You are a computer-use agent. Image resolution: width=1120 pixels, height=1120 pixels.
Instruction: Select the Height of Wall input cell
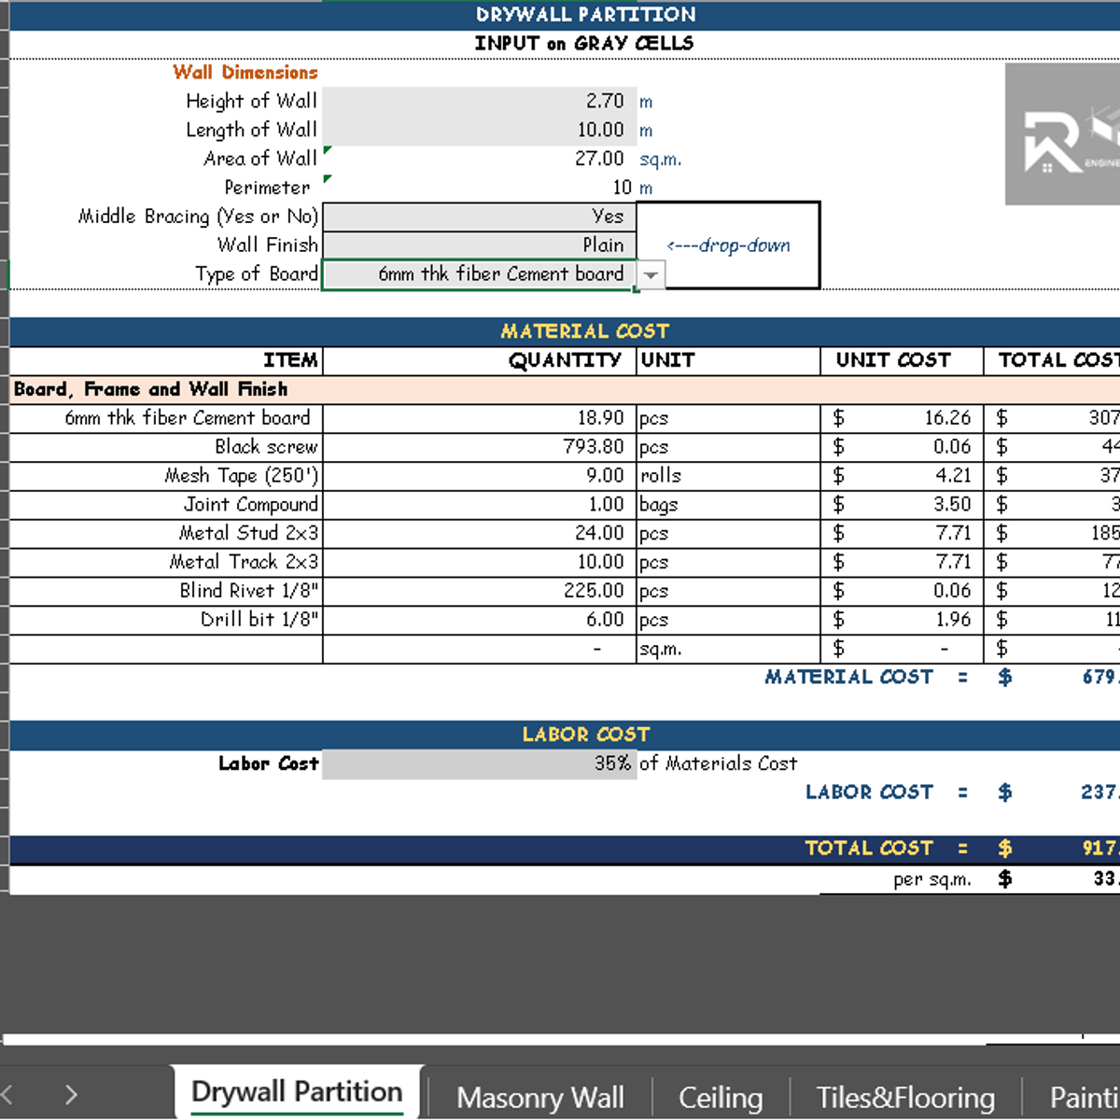pyautogui.click(x=479, y=101)
